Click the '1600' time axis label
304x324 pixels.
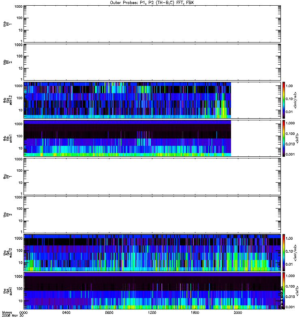coord(195,313)
